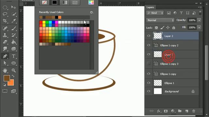The width and height of the screenshot is (209, 117).
Task: Open the Kind filter dropdown
Action: coord(155,13)
